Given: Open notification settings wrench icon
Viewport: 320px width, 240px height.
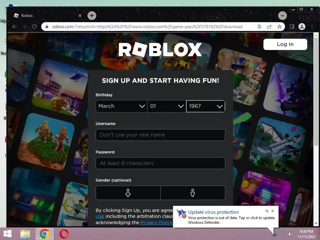Looking at the screenshot, I should pyautogui.click(x=267, y=211).
